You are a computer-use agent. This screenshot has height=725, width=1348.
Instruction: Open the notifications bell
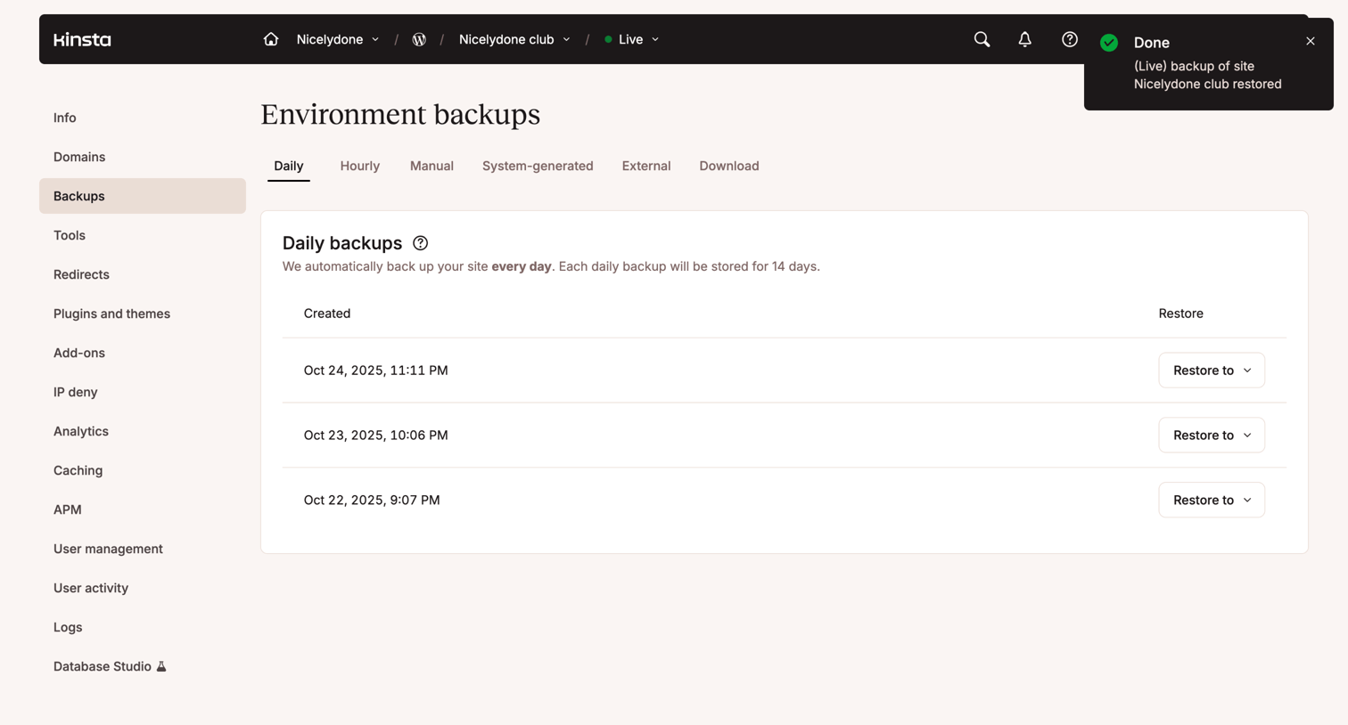tap(1024, 39)
